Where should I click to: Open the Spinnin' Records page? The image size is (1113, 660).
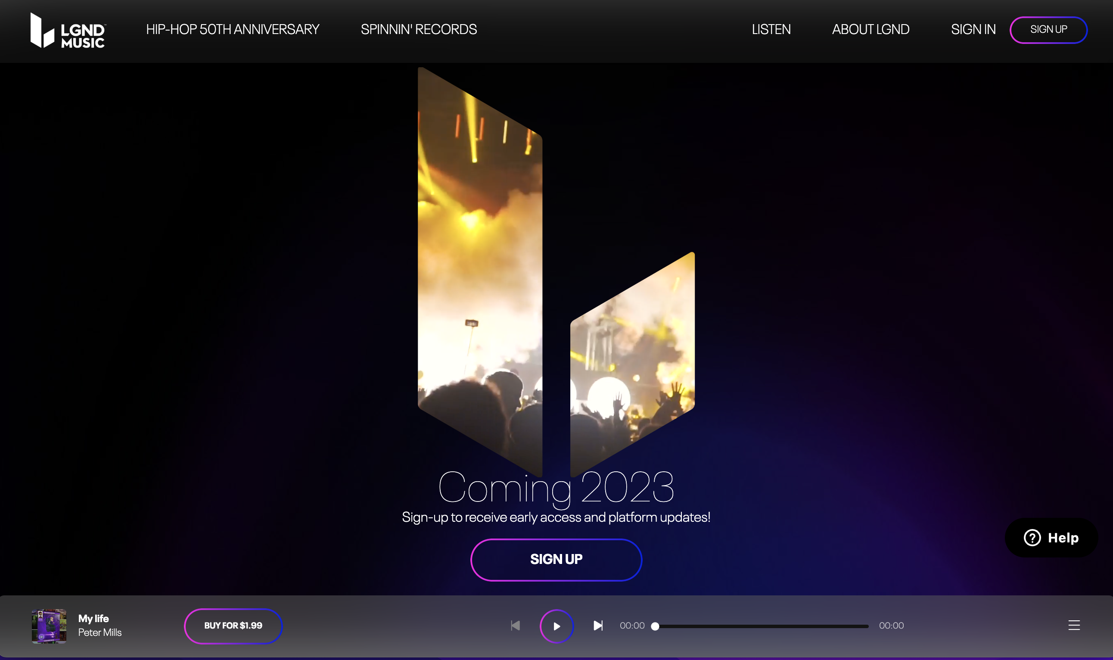point(418,29)
